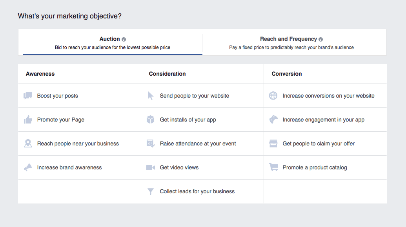Choose Increase engagement in your app objective

pos(323,120)
